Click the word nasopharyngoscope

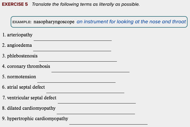pos(54,22)
